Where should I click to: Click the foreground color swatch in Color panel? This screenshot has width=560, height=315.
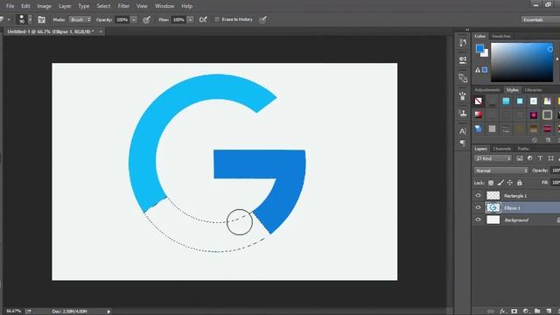(480, 48)
